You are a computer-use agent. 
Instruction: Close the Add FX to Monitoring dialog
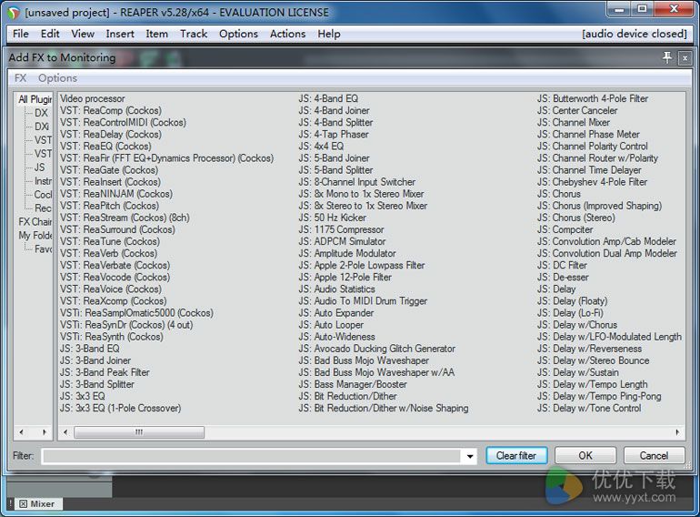tap(685, 58)
